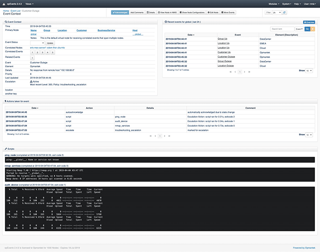Sort primary node by Customer

pyautogui.click(x=82, y=31)
